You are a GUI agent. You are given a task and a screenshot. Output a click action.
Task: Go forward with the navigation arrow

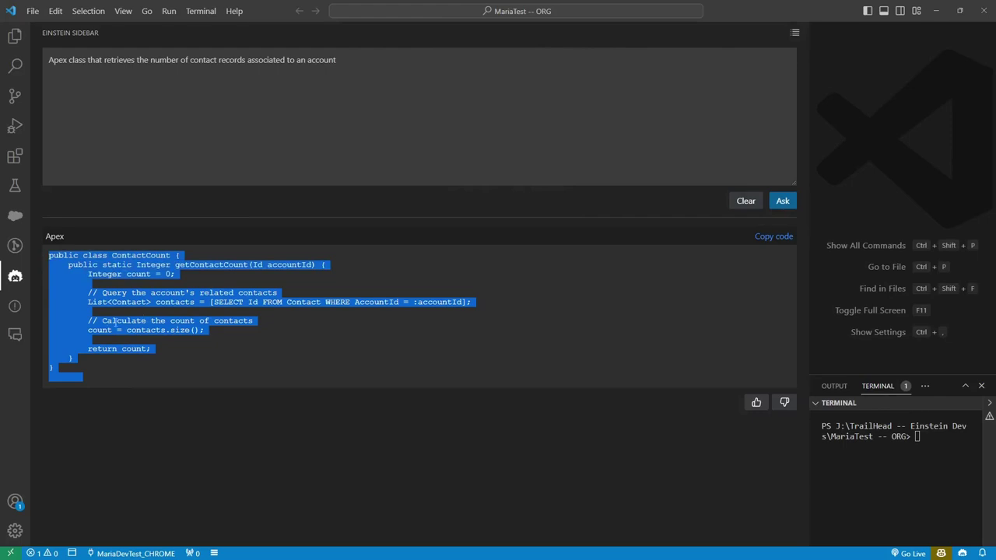point(316,11)
